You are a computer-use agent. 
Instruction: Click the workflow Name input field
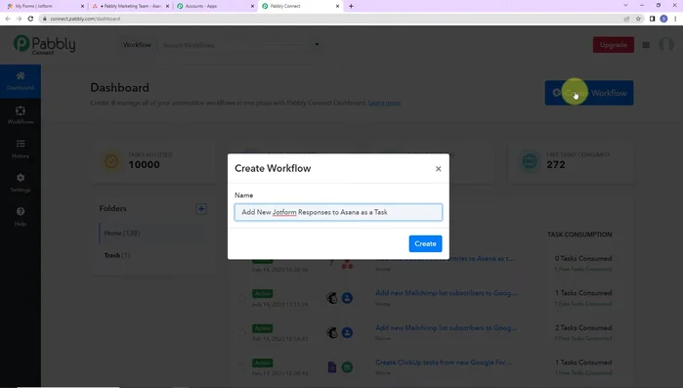pyautogui.click(x=338, y=212)
